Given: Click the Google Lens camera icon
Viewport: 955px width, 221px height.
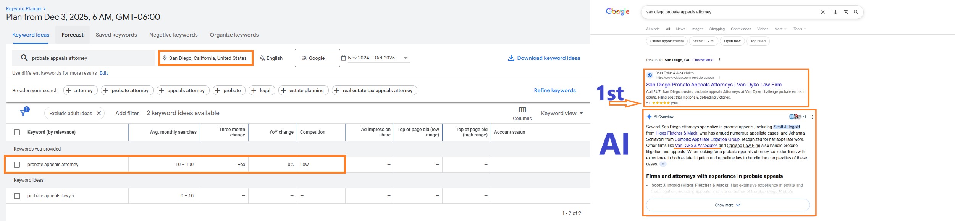Looking at the screenshot, I should click(x=846, y=12).
